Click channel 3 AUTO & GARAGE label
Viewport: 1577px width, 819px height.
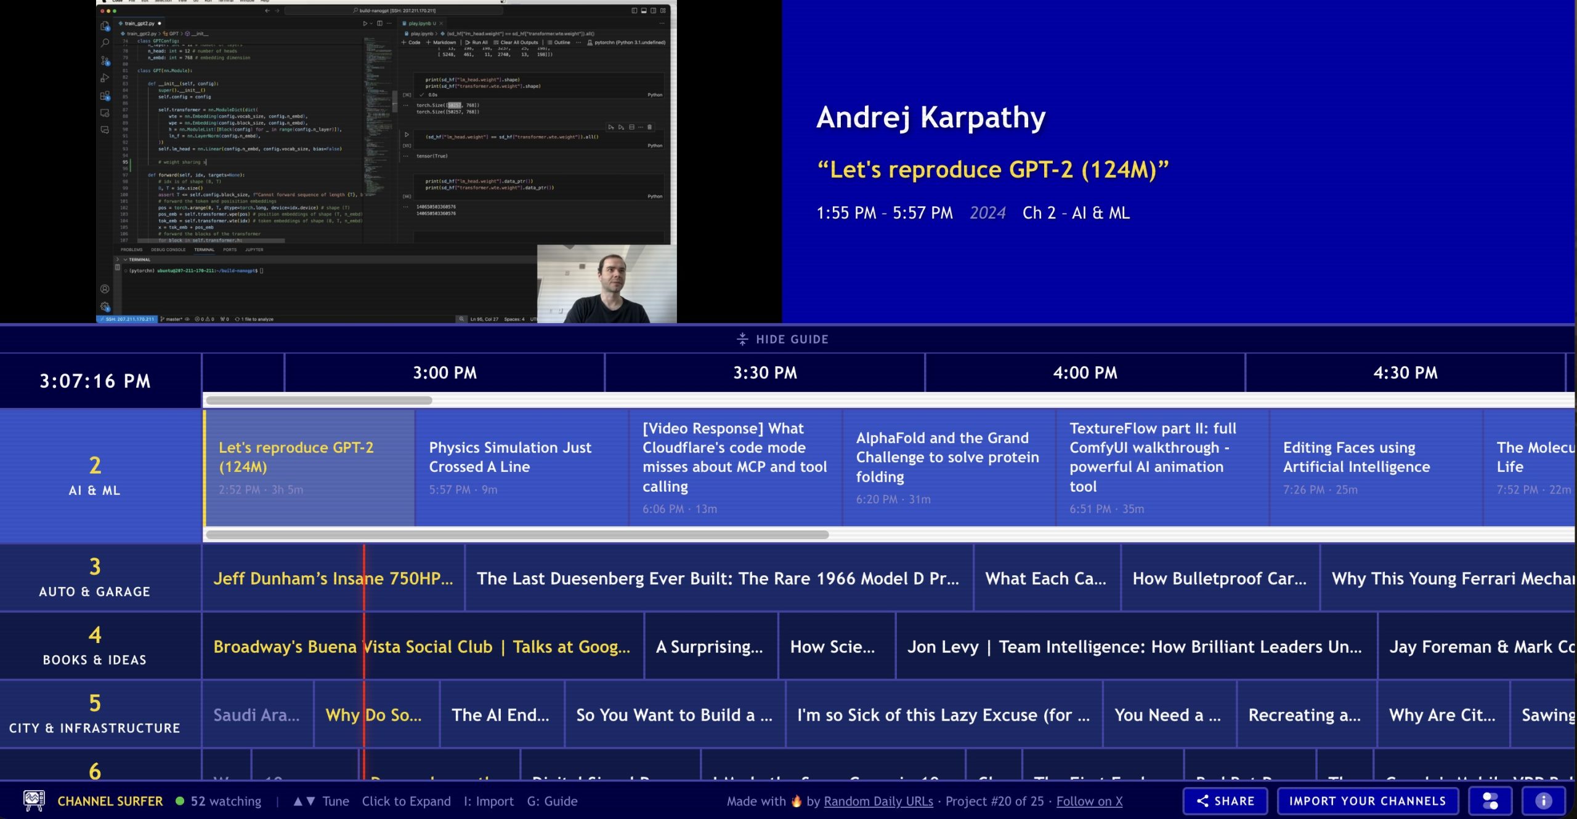pos(94,578)
